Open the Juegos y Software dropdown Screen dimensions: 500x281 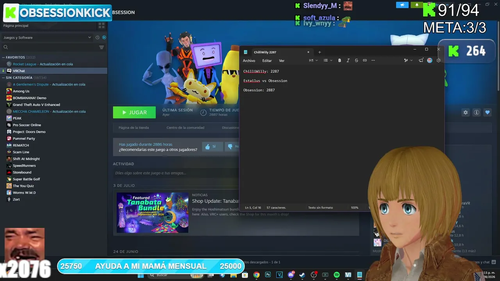[x=47, y=37]
